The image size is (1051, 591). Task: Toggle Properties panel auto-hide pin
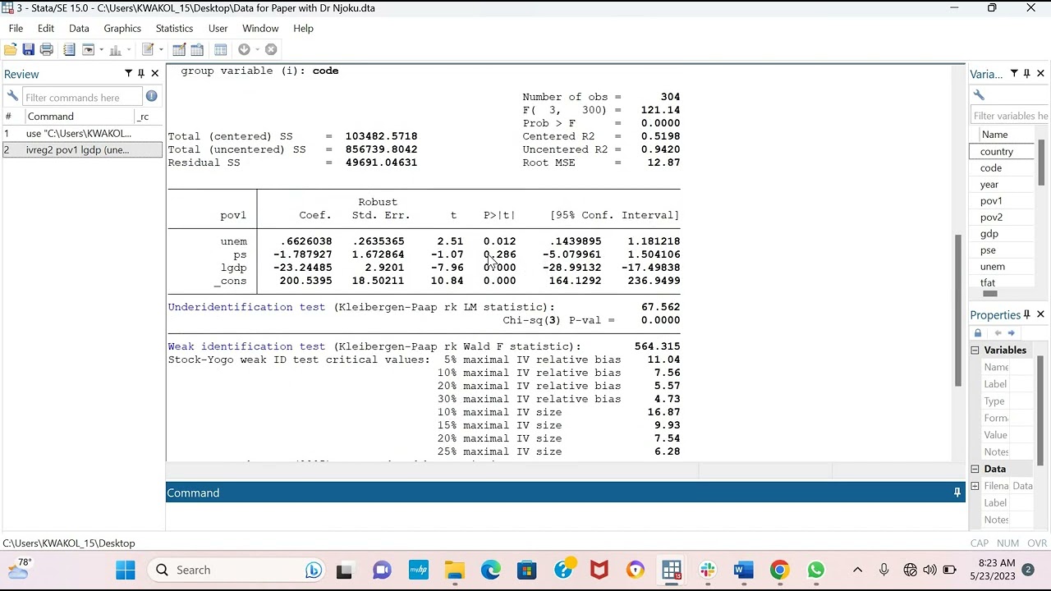coord(1027,314)
